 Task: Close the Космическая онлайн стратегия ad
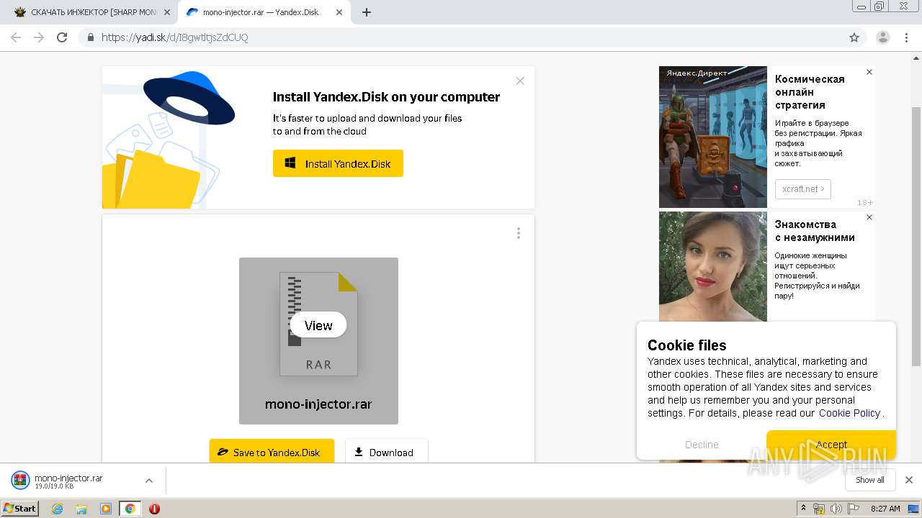[869, 72]
